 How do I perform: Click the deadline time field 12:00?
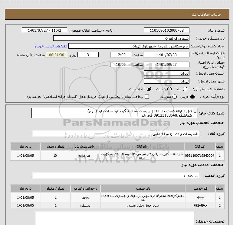point(121,55)
